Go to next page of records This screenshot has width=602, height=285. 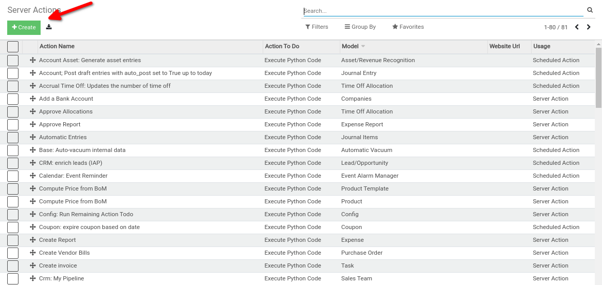click(x=589, y=27)
